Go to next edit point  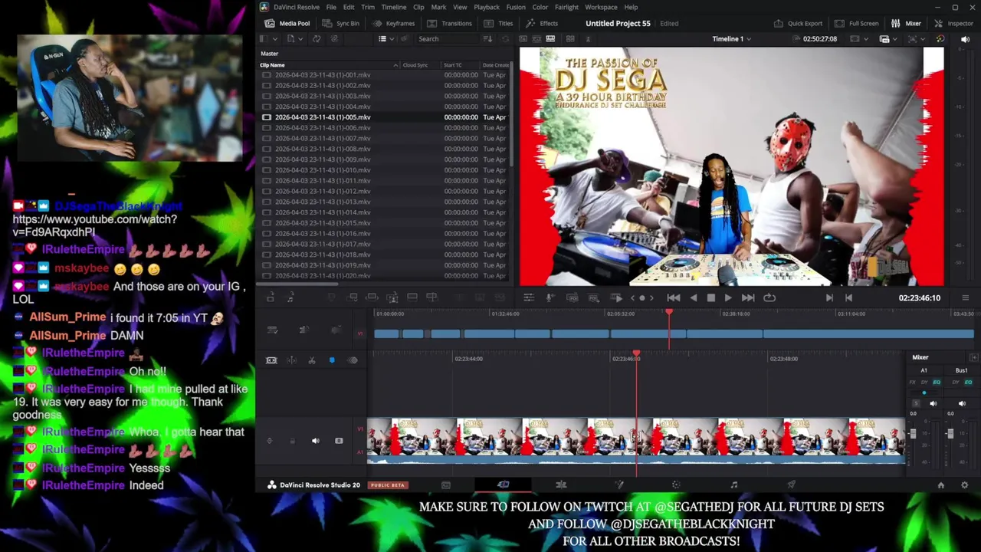tap(829, 297)
